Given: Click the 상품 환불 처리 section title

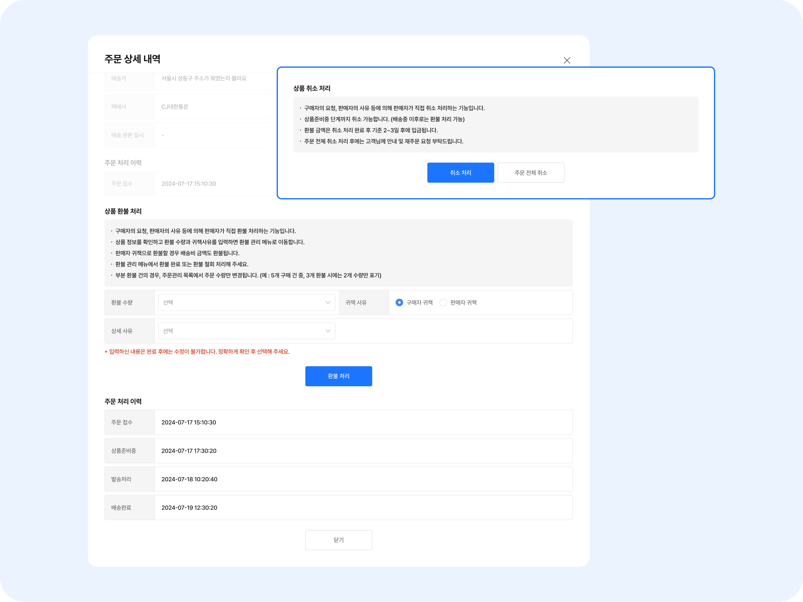Looking at the screenshot, I should point(123,211).
